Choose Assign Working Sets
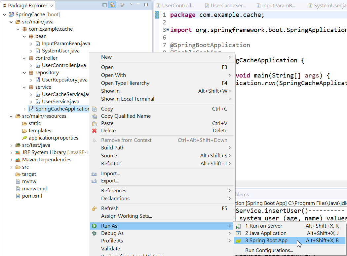 pyautogui.click(x=162, y=216)
